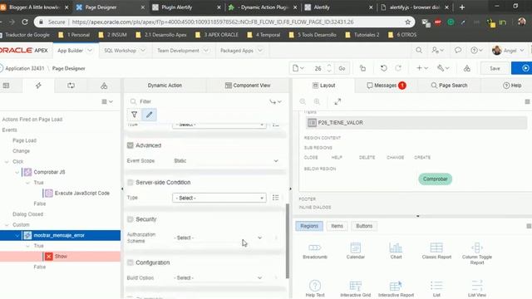Click the Calendar region icon
This screenshot has width=532, height=299.
pyautogui.click(x=355, y=248)
